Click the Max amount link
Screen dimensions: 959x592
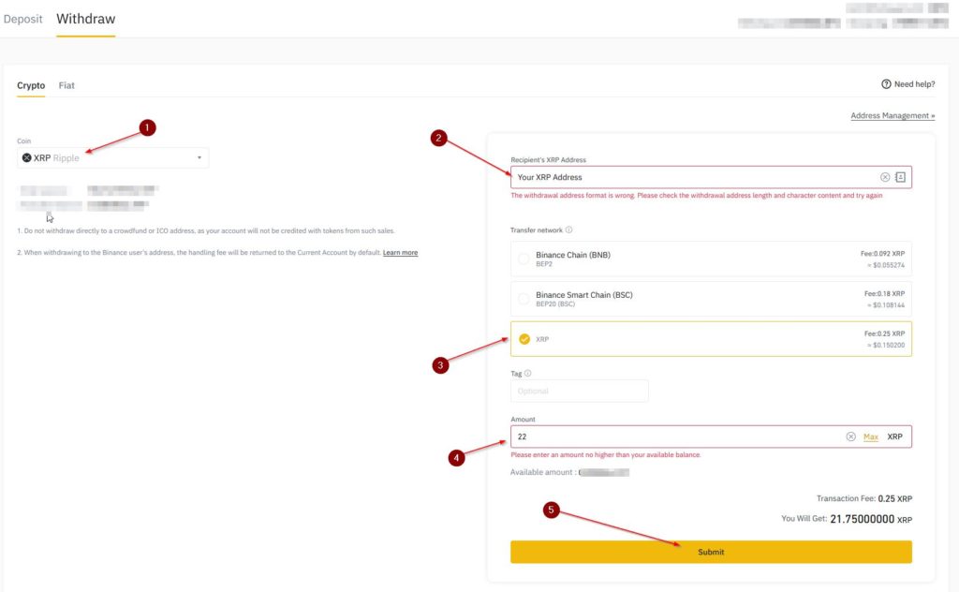point(870,437)
